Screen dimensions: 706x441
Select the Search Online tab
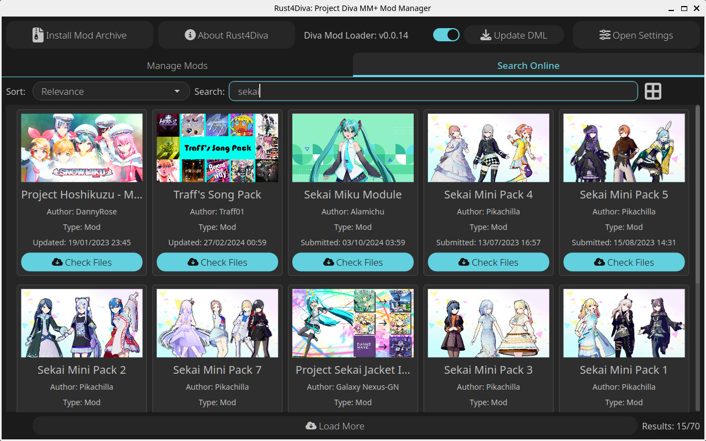[x=528, y=65]
